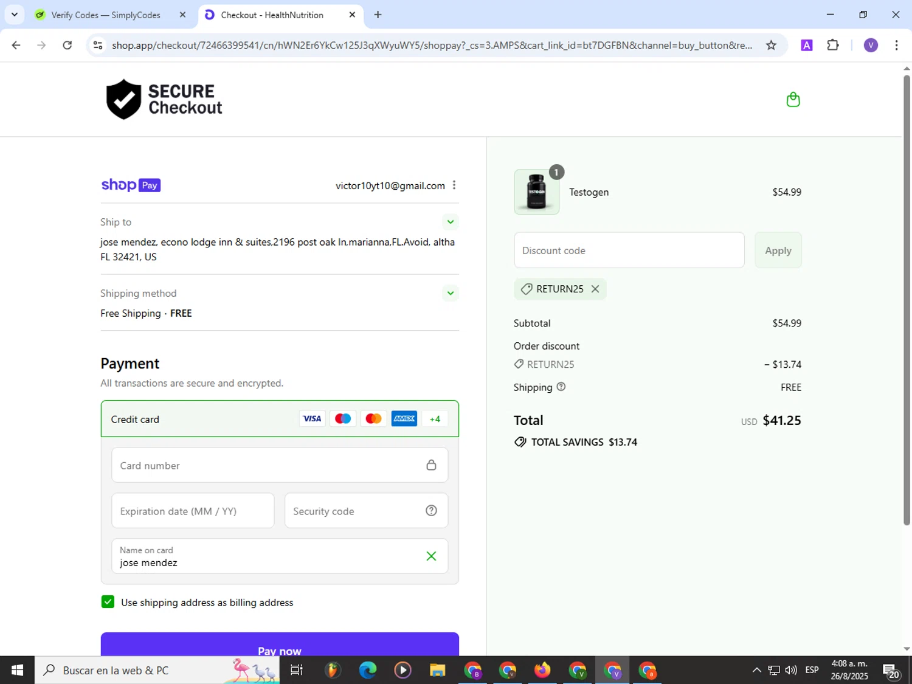Open the Chrome three-dot menu

(896, 45)
